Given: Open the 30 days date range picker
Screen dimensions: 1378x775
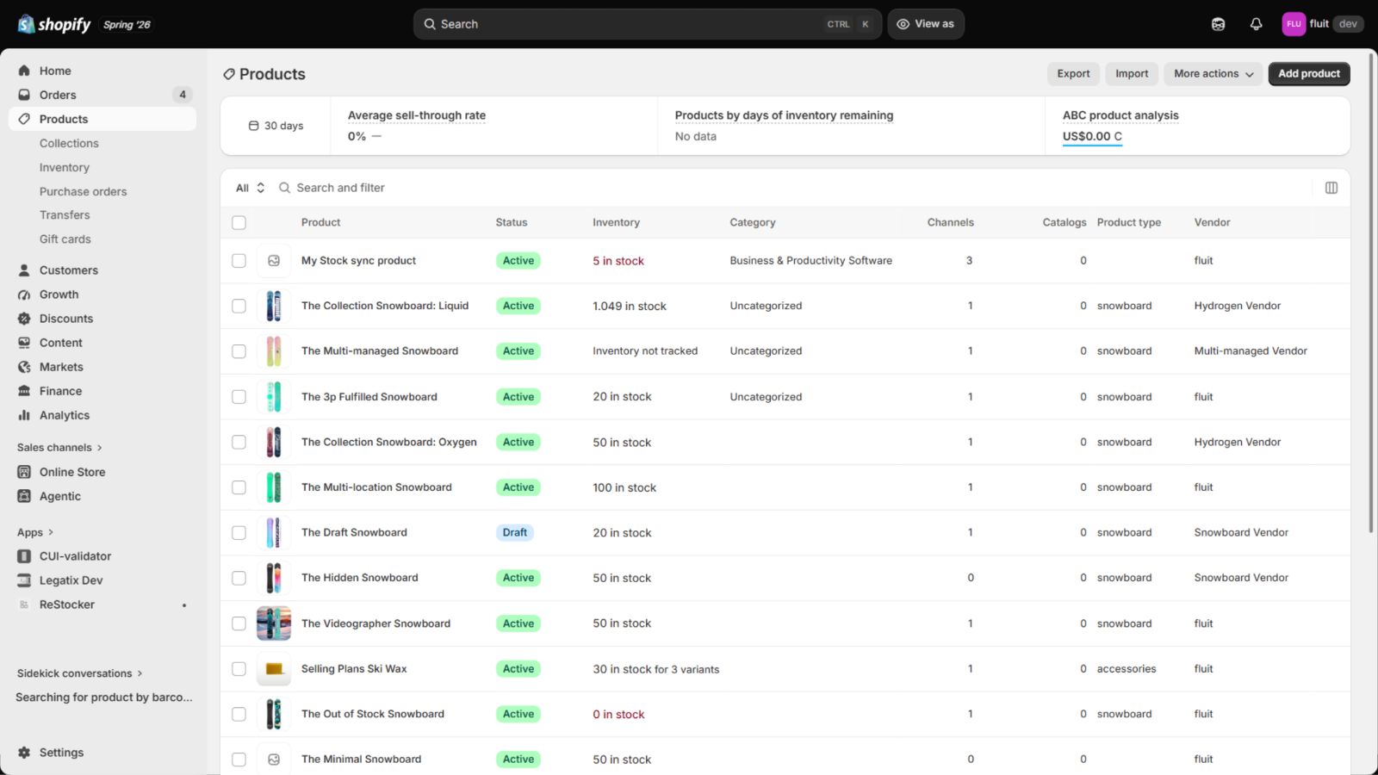Looking at the screenshot, I should pyautogui.click(x=276, y=126).
